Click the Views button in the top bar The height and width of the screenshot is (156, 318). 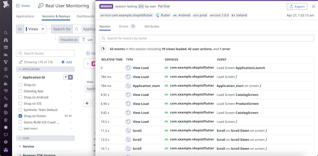[23, 6]
